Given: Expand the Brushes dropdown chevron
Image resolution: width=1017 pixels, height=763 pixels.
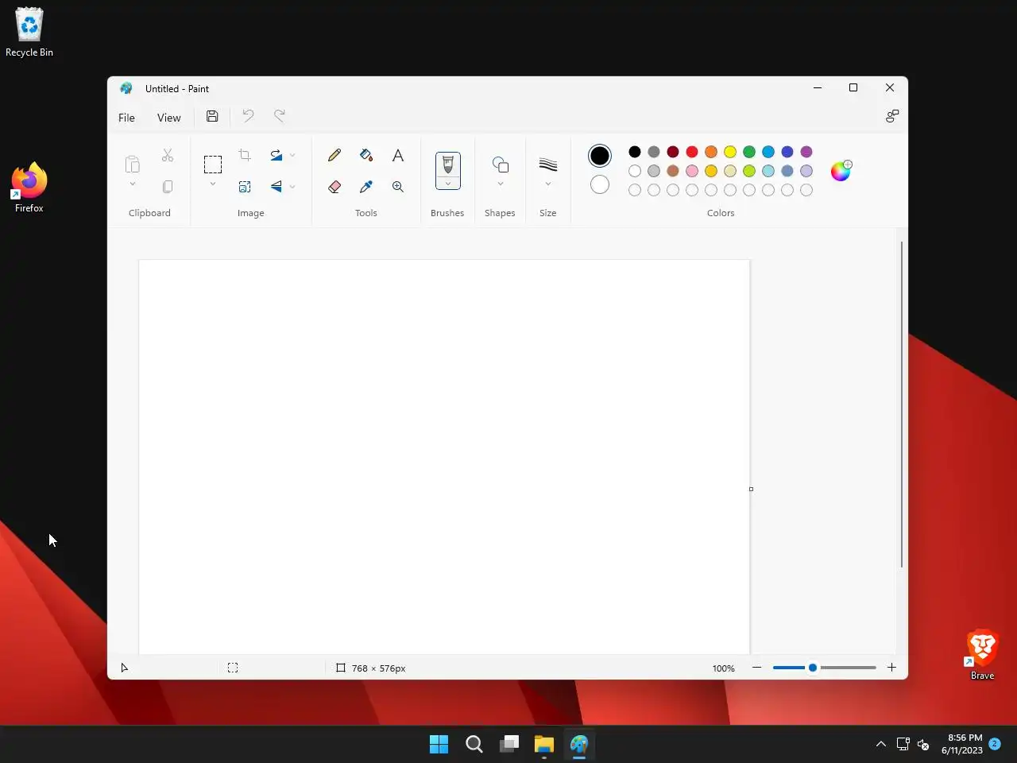Looking at the screenshot, I should 448,184.
